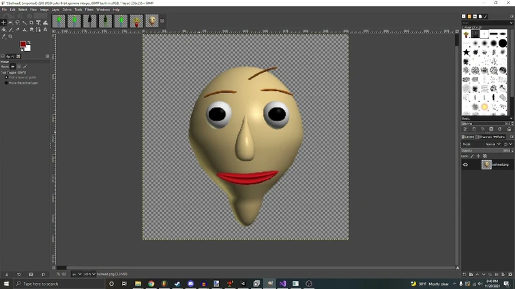Screen dimensions: 515x289
Task: Open Google Chrome from the taskbar
Action: (x=151, y=284)
